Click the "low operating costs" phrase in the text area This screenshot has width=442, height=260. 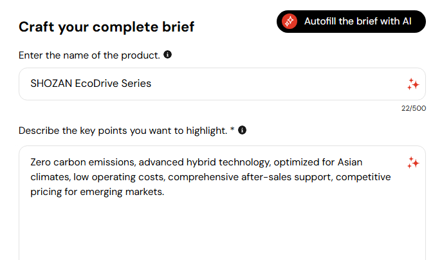coord(118,177)
